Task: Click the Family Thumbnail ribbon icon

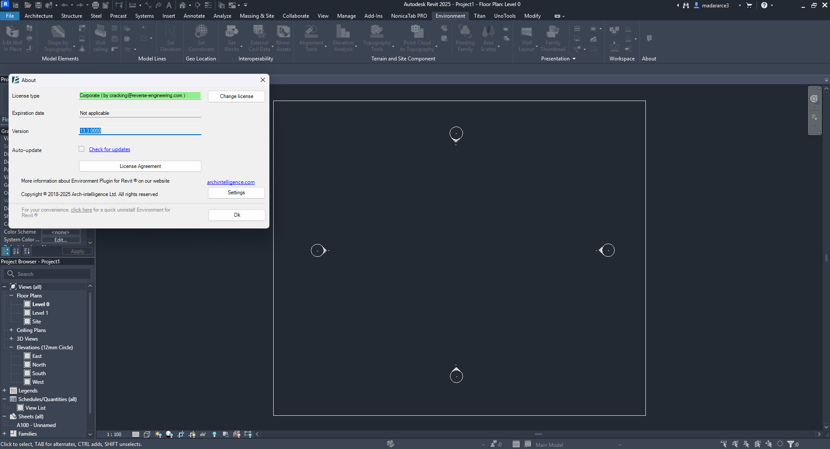Action: [553, 32]
